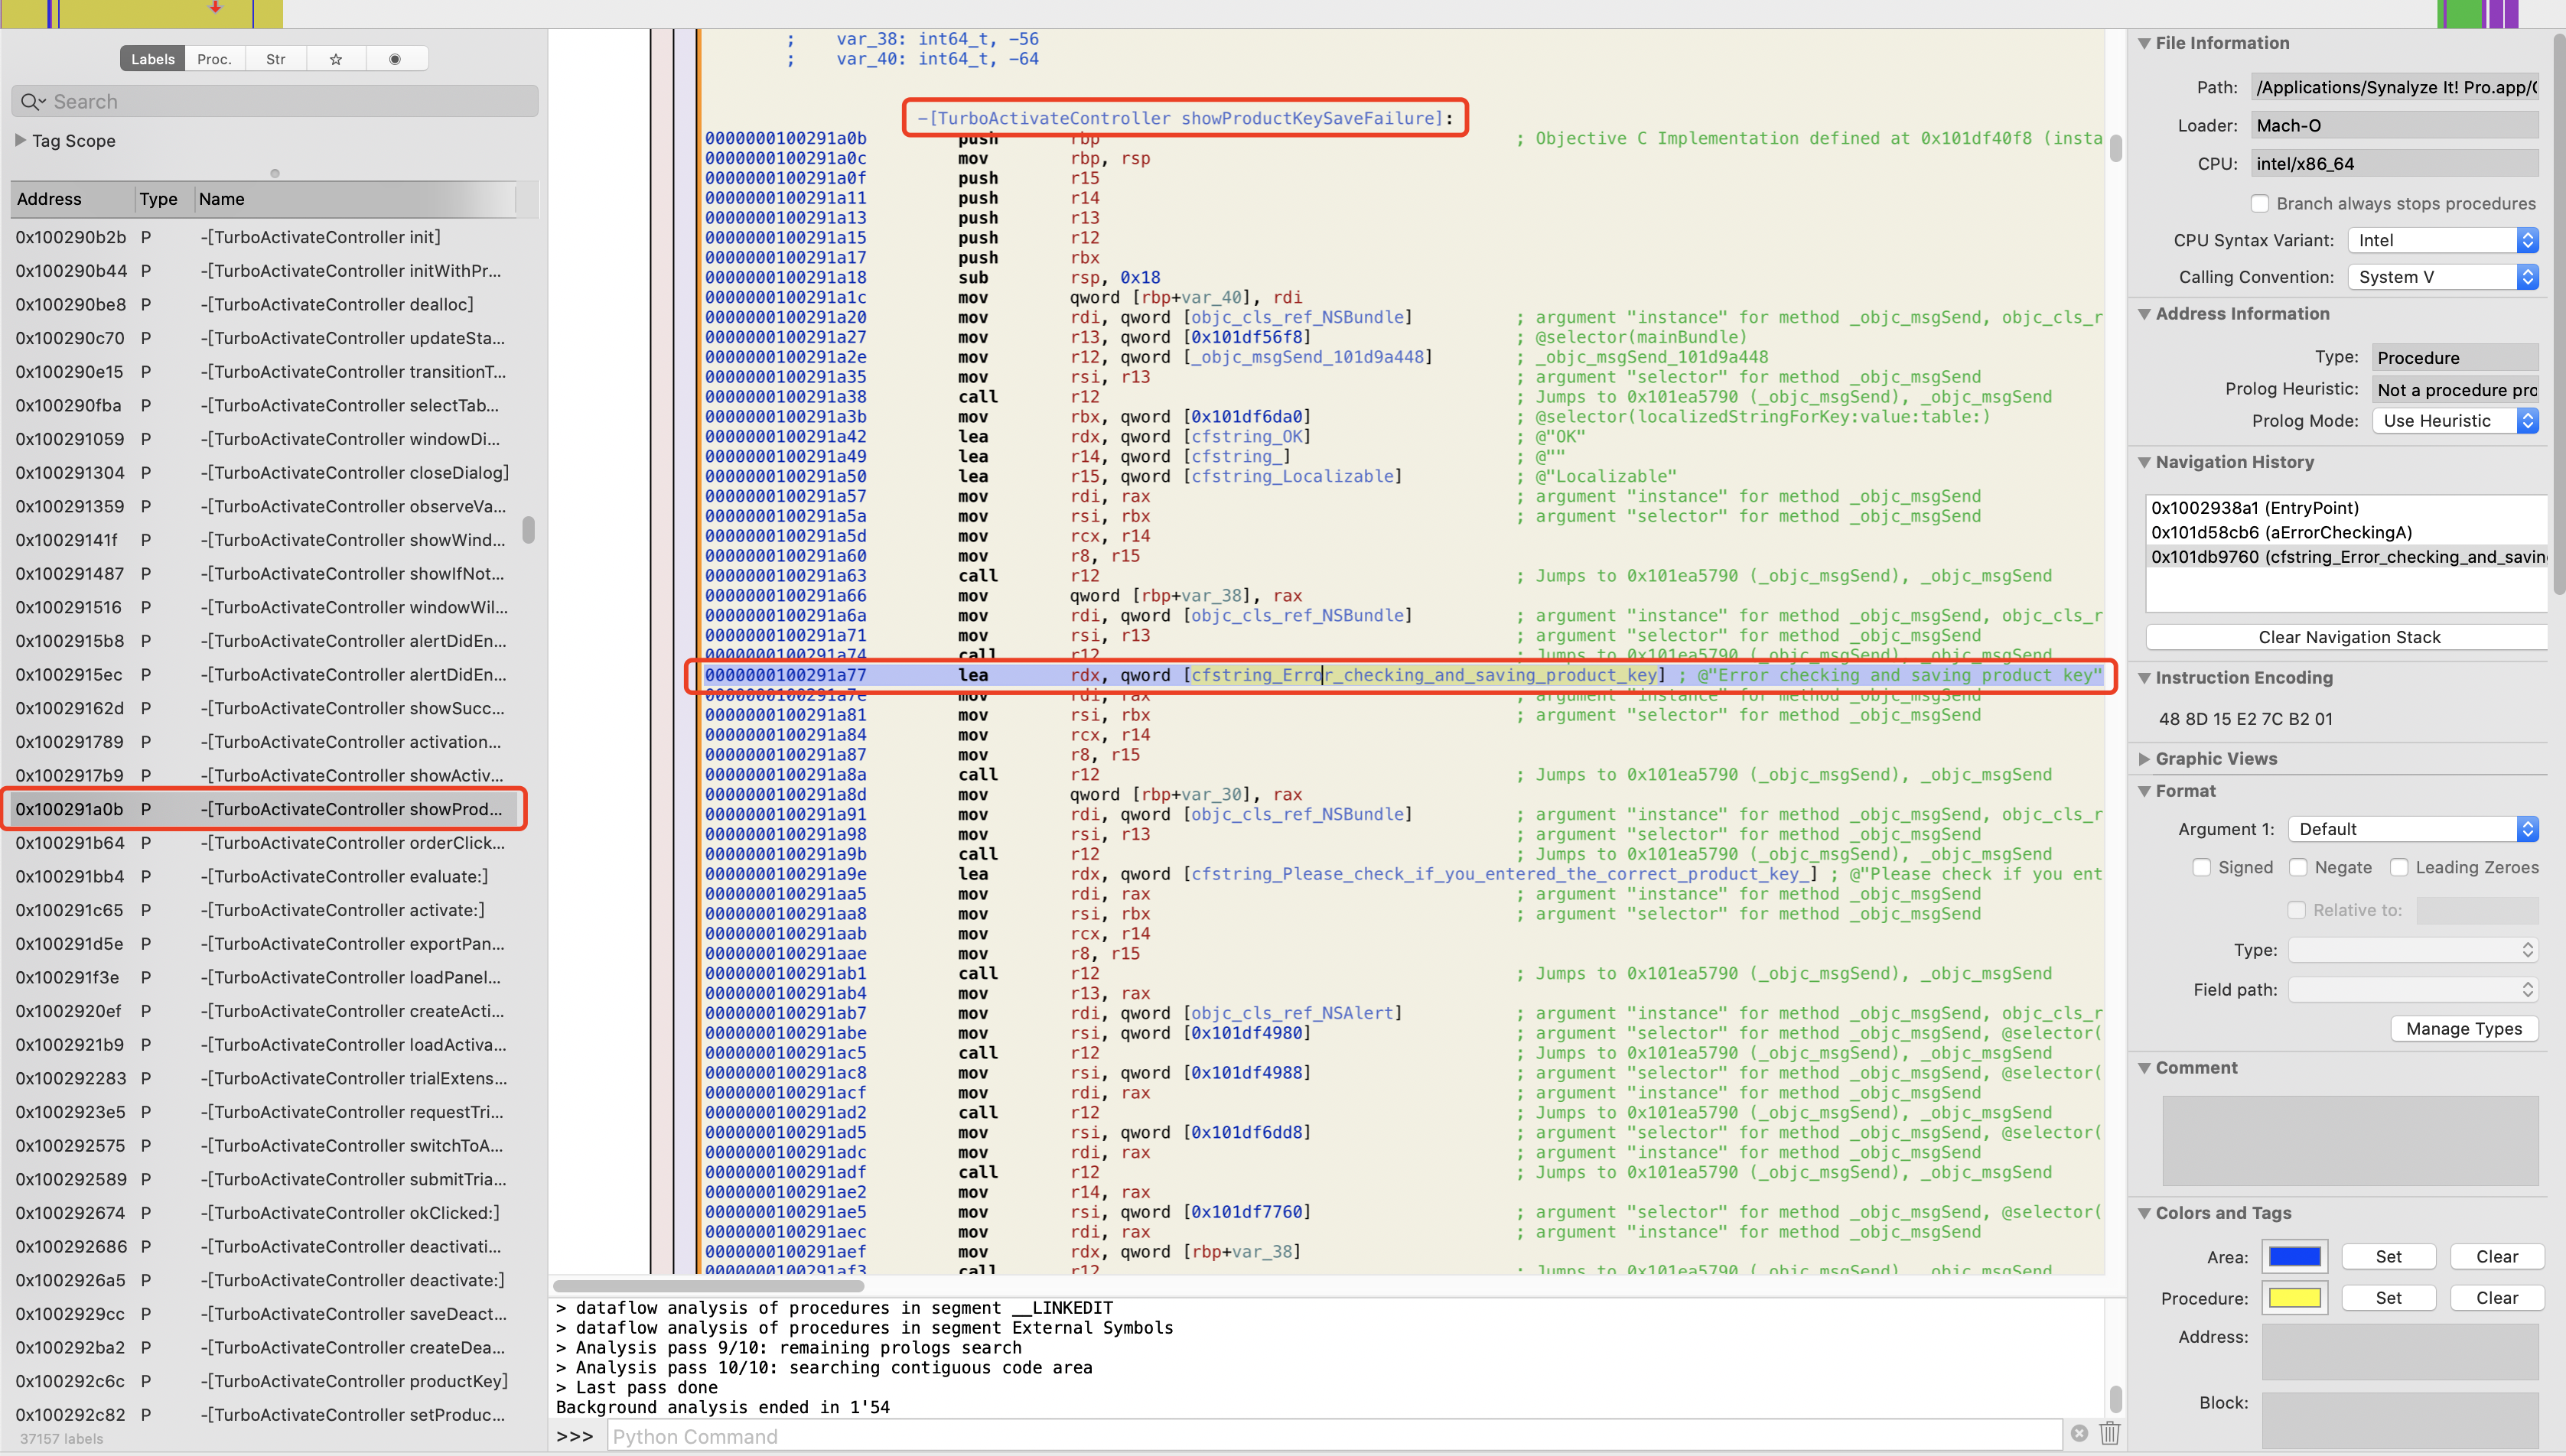
Task: Switch to the Str tab
Action: pyautogui.click(x=275, y=59)
